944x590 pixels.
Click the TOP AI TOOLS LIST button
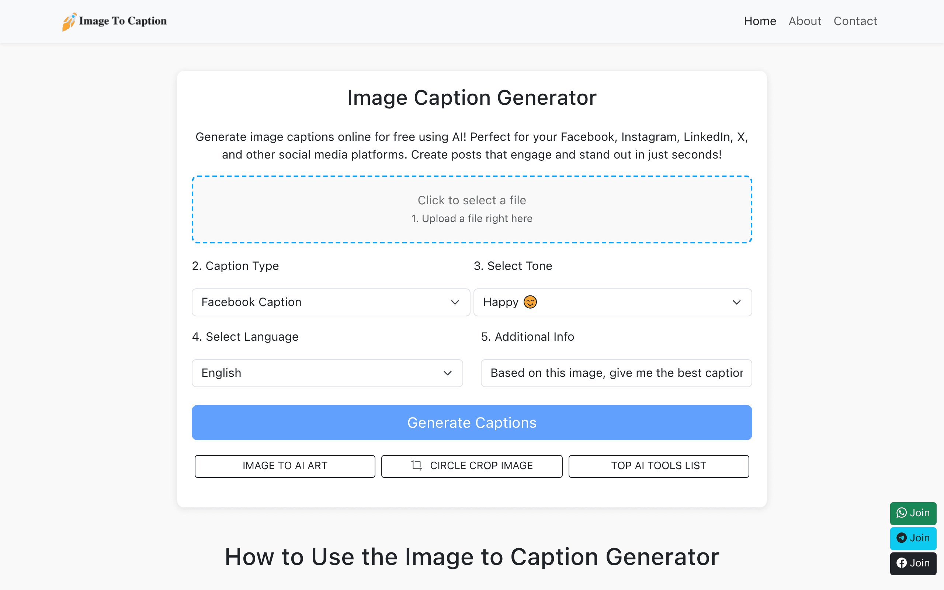(x=659, y=466)
